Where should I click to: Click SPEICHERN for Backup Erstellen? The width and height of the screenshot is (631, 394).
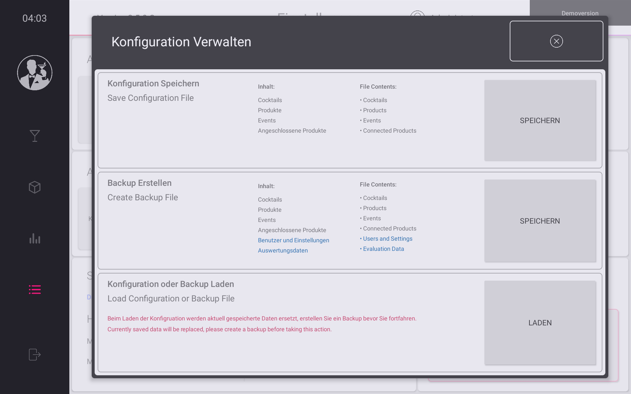(x=540, y=221)
